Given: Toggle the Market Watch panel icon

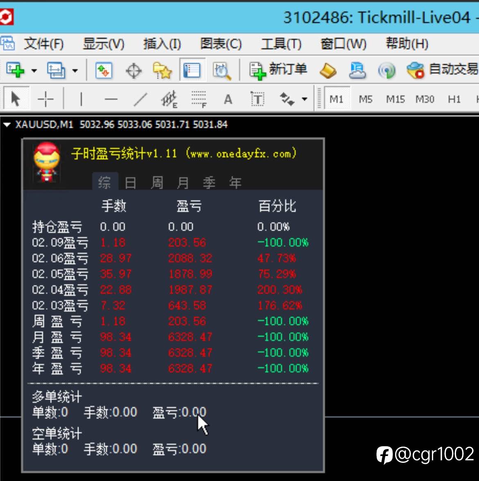Looking at the screenshot, I should (104, 70).
